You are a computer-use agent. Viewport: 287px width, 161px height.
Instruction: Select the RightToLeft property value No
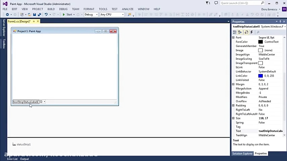tap(261, 110)
